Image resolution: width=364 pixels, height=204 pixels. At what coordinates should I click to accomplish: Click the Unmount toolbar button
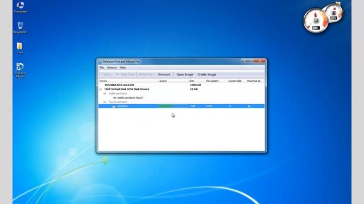(164, 74)
